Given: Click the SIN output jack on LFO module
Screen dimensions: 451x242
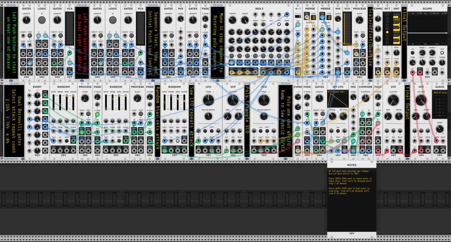Looking at the screenshot, I should pyautogui.click(x=198, y=151).
